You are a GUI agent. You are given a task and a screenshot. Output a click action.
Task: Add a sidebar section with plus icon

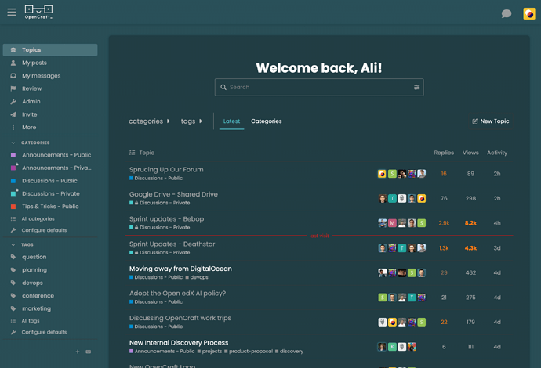[78, 352]
